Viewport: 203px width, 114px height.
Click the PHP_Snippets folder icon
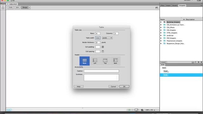(x=165, y=38)
